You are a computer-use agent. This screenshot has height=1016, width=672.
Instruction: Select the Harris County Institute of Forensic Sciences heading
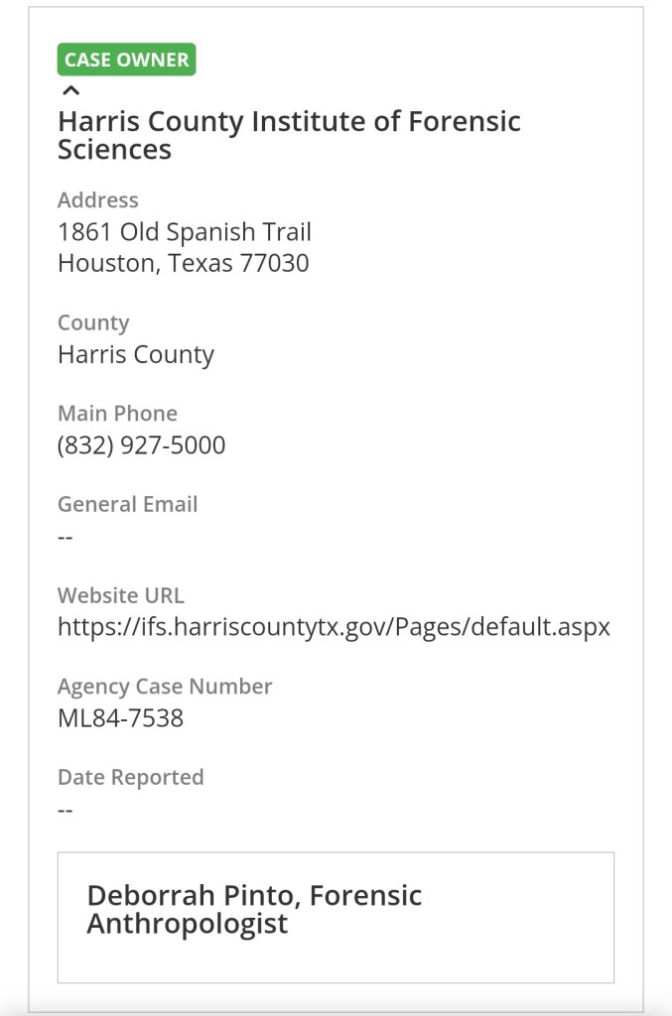coord(289,136)
